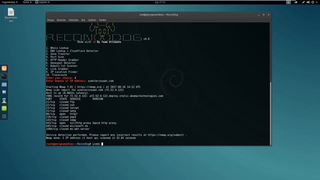The height and width of the screenshot is (180, 320).
Task: Click the workspace indicator in the top bar
Action: click(288, 2)
